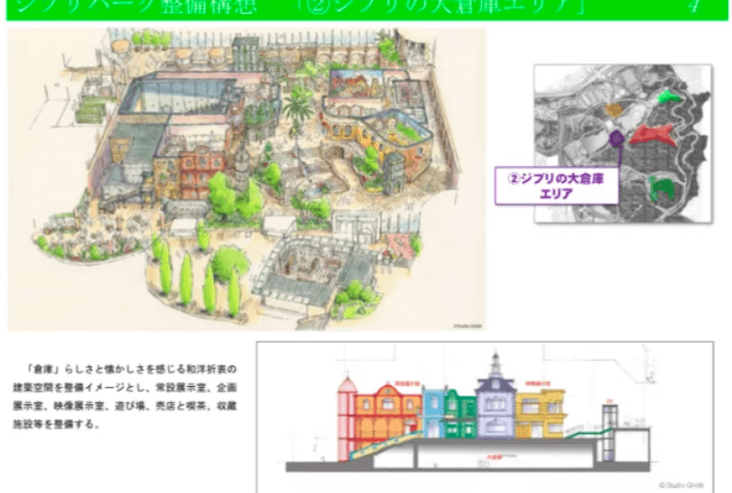Select the text line '施設等を整備する。'
Viewport: 732px width, 493px height.
pos(56,424)
